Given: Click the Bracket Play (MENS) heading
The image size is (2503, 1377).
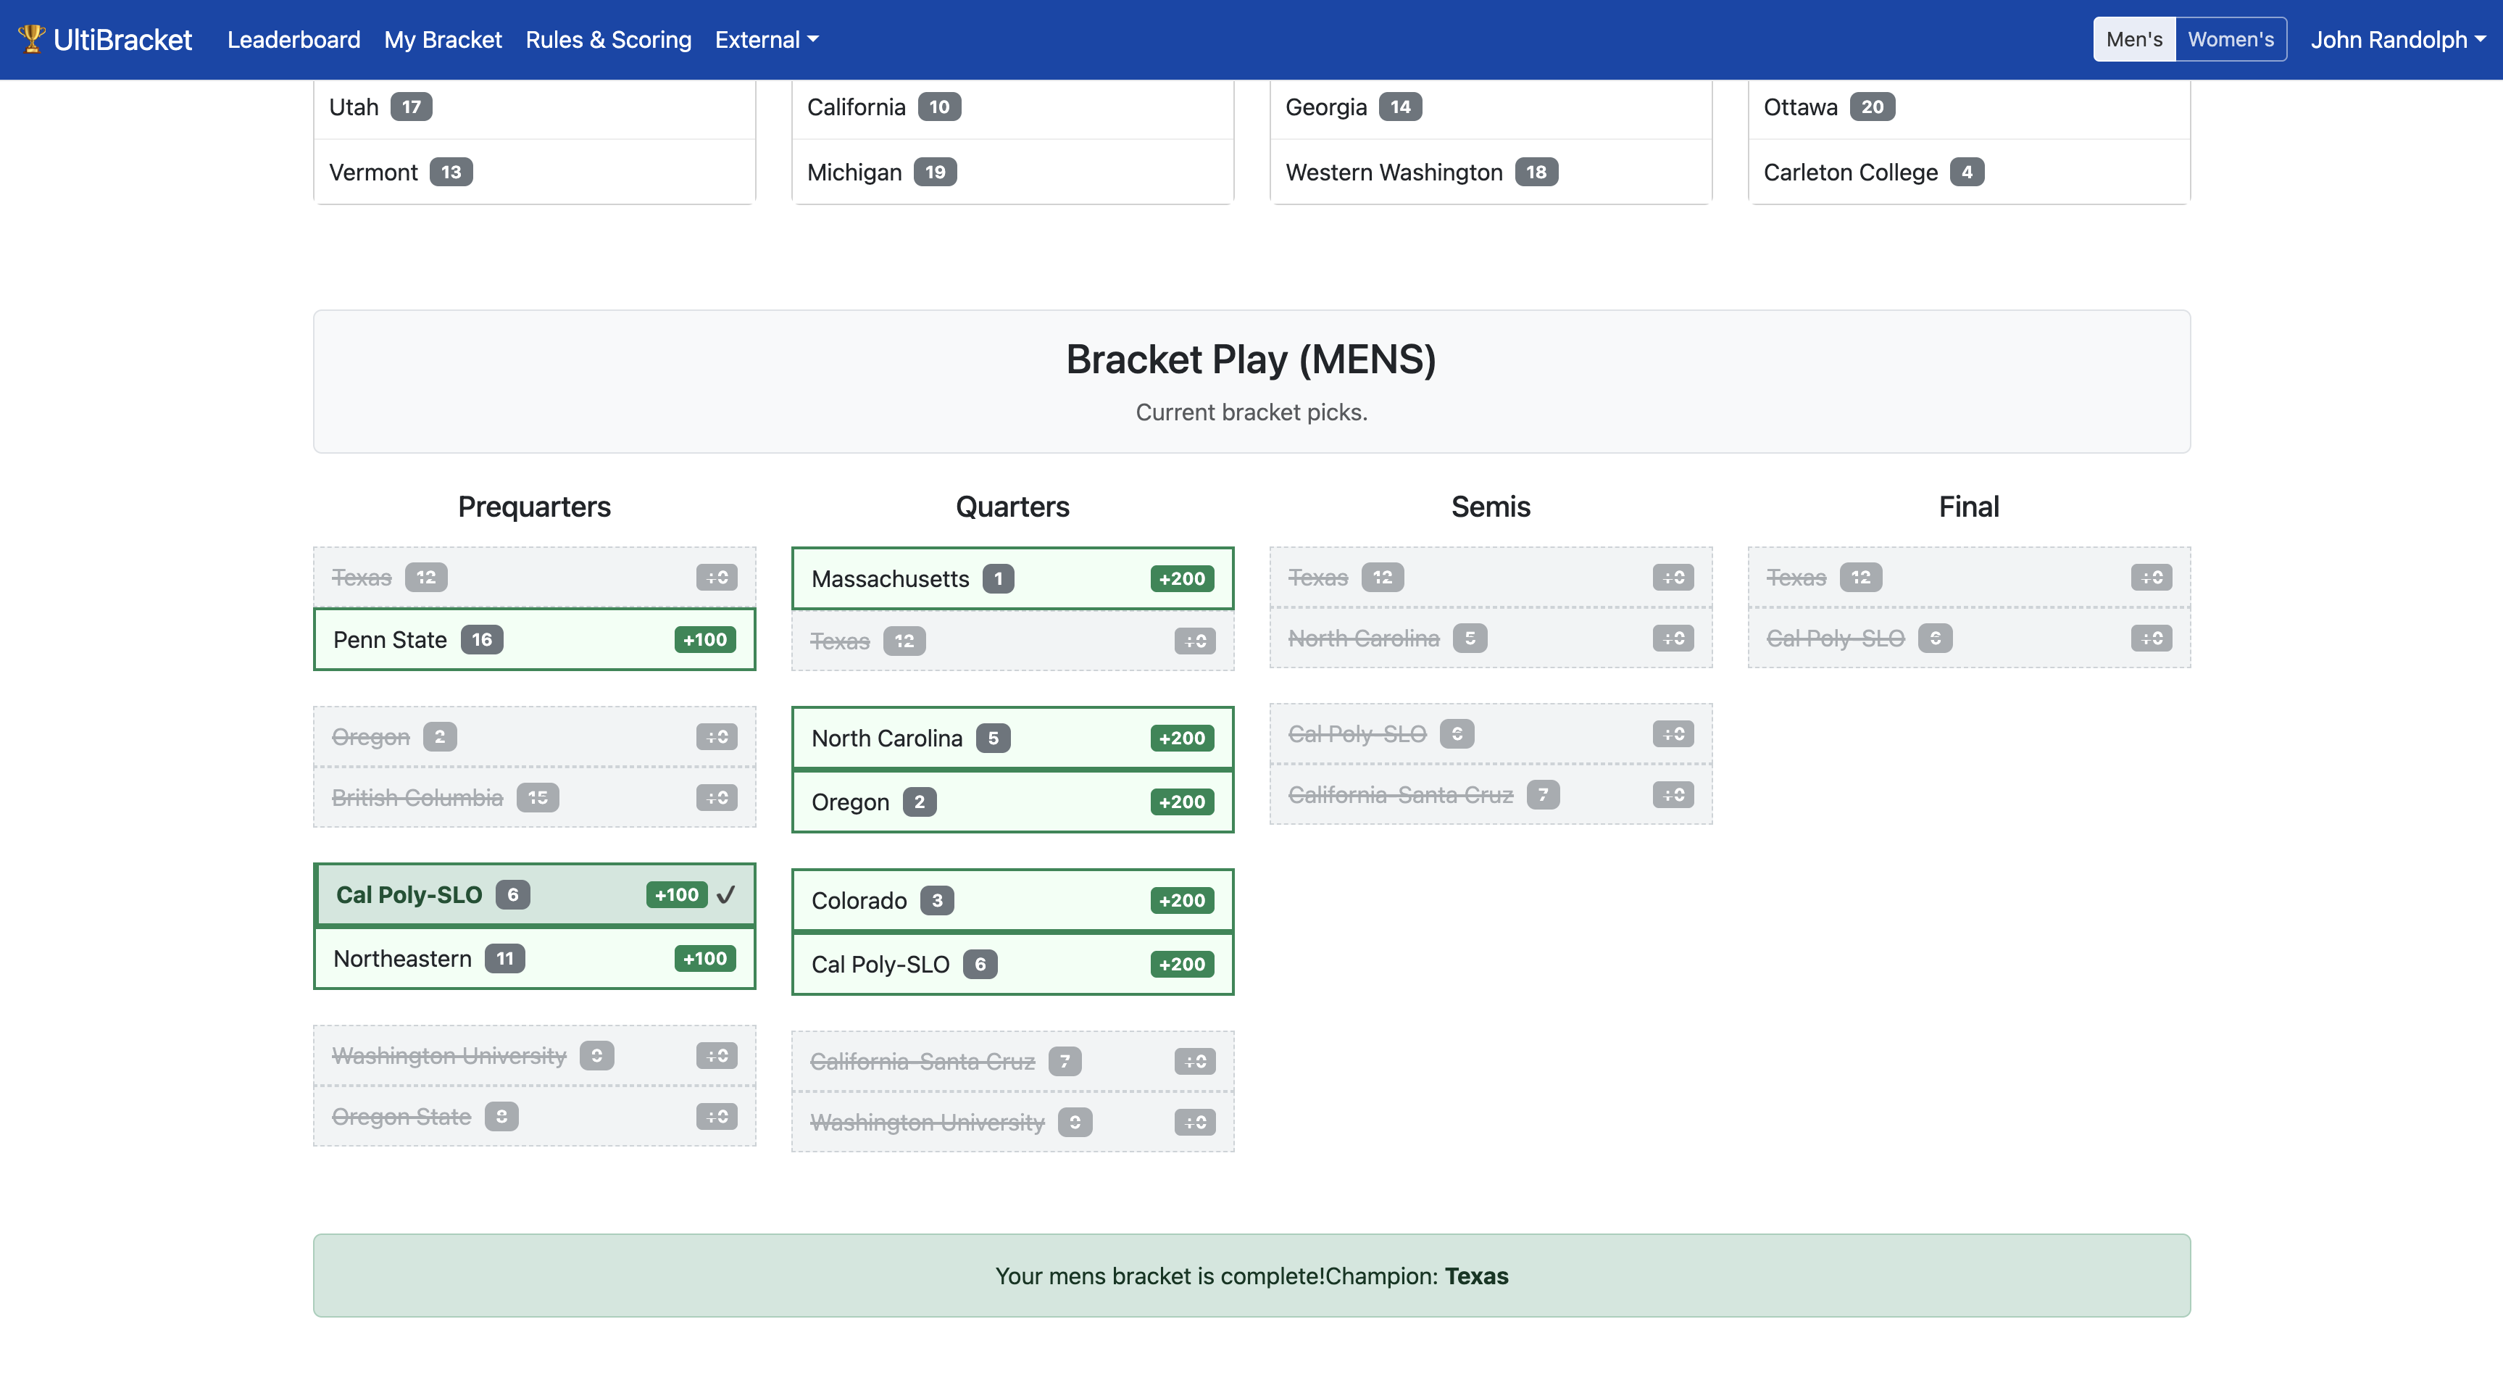Looking at the screenshot, I should pos(1251,359).
